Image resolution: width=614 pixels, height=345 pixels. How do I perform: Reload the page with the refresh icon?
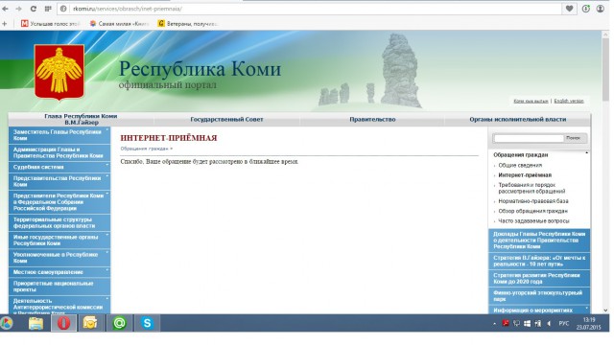click(x=34, y=9)
